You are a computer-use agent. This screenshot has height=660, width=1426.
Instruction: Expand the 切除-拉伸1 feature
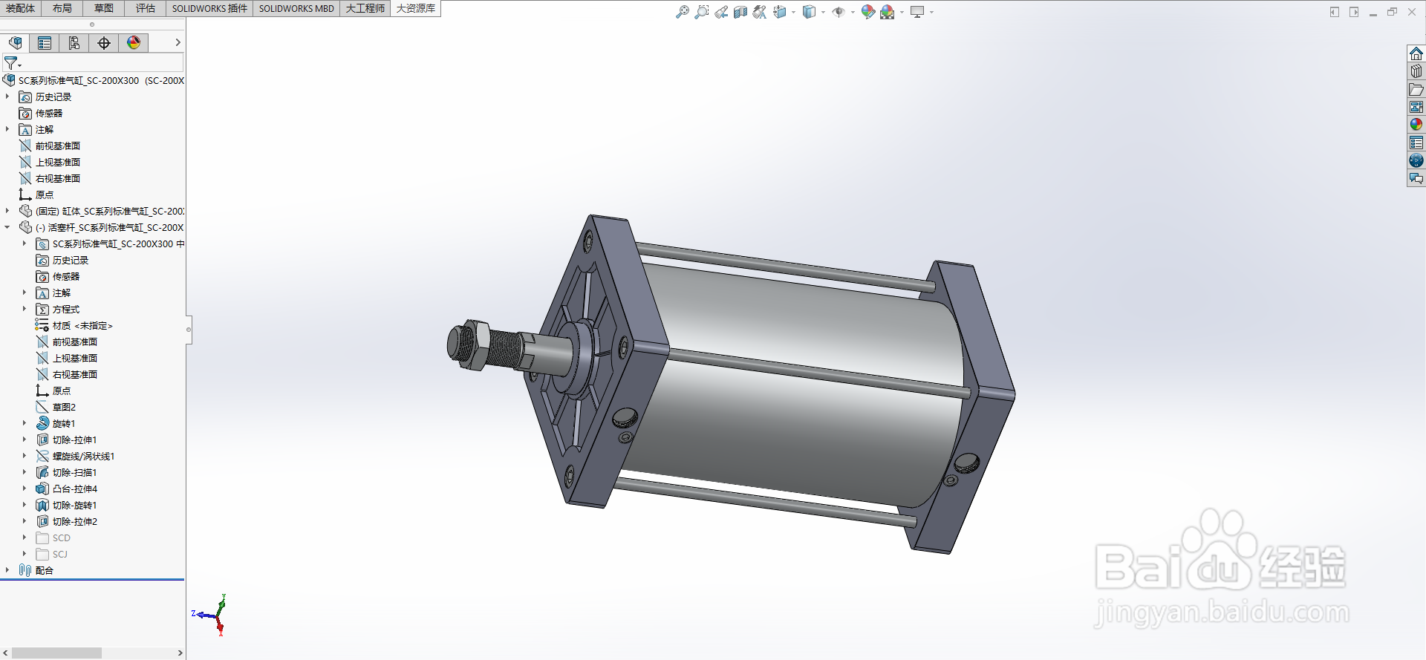click(25, 440)
